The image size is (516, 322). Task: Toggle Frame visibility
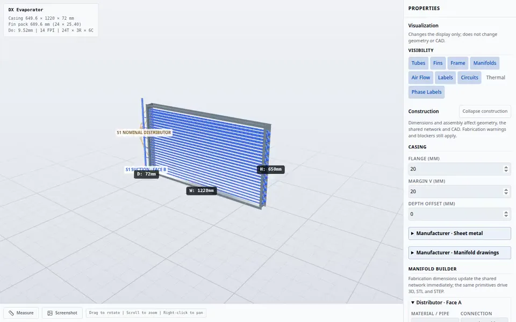pos(458,63)
